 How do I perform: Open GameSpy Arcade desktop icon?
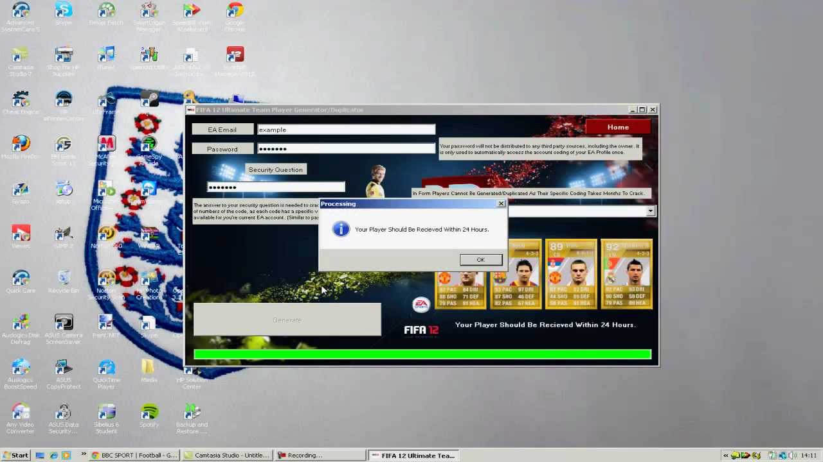coord(149,151)
